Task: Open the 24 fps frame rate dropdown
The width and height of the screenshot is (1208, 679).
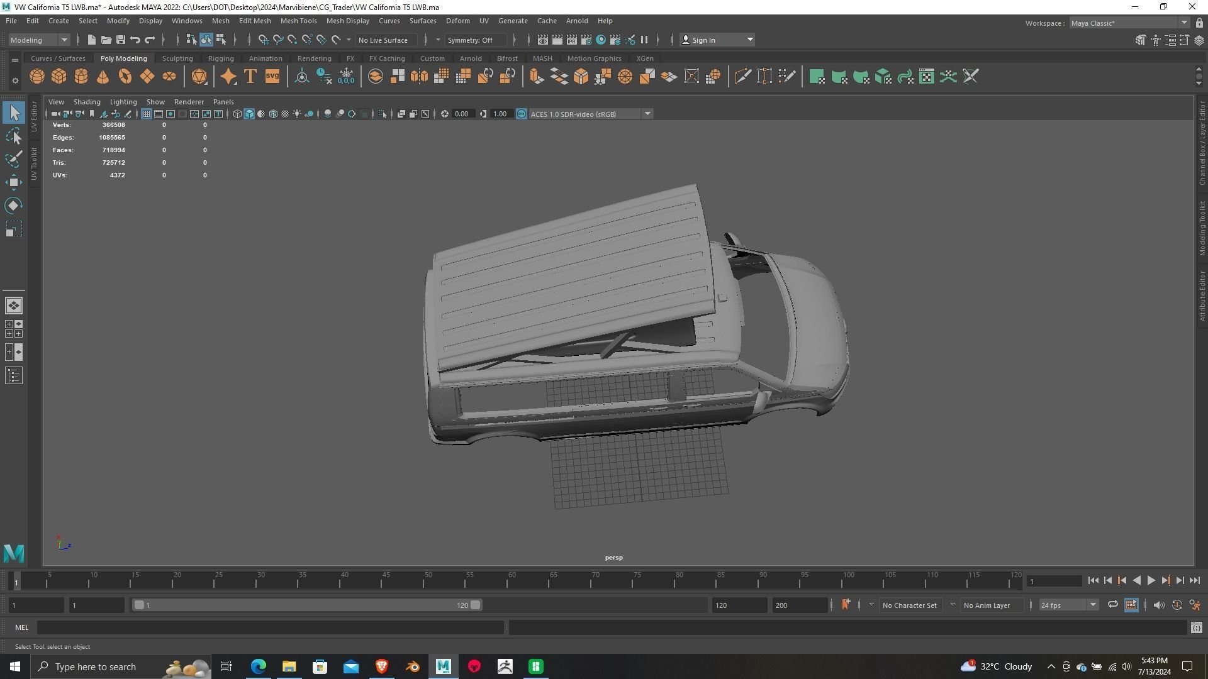Action: 1068,605
